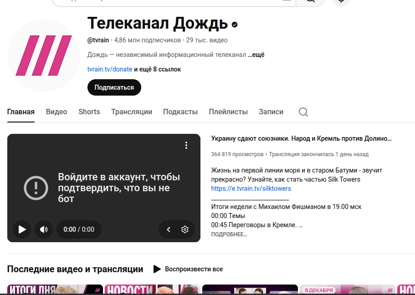
Task: Click the 'Войдите в аккаунт' sign-in message
Action: tap(119, 188)
